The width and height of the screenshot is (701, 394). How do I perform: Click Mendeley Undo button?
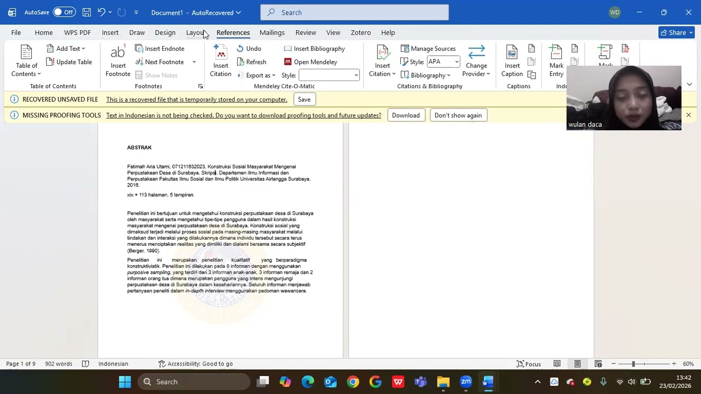pos(249,49)
